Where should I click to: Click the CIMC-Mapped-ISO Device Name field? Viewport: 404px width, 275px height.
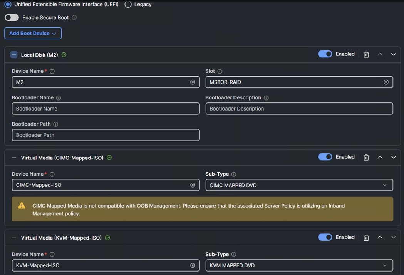point(106,185)
